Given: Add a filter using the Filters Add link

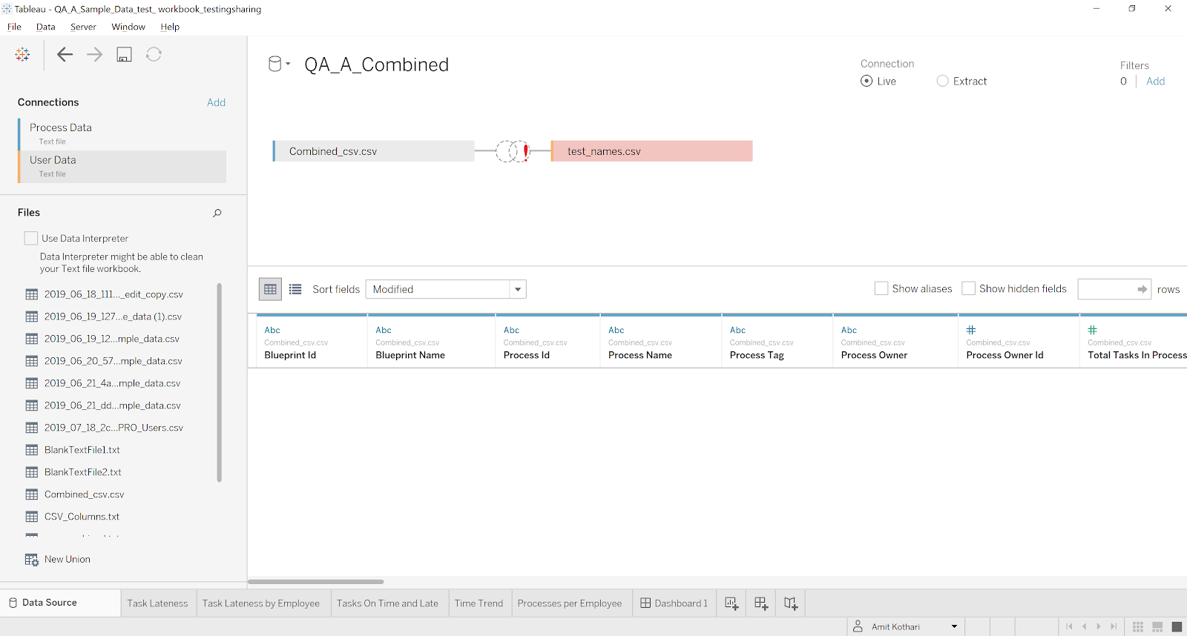Looking at the screenshot, I should 1155,82.
